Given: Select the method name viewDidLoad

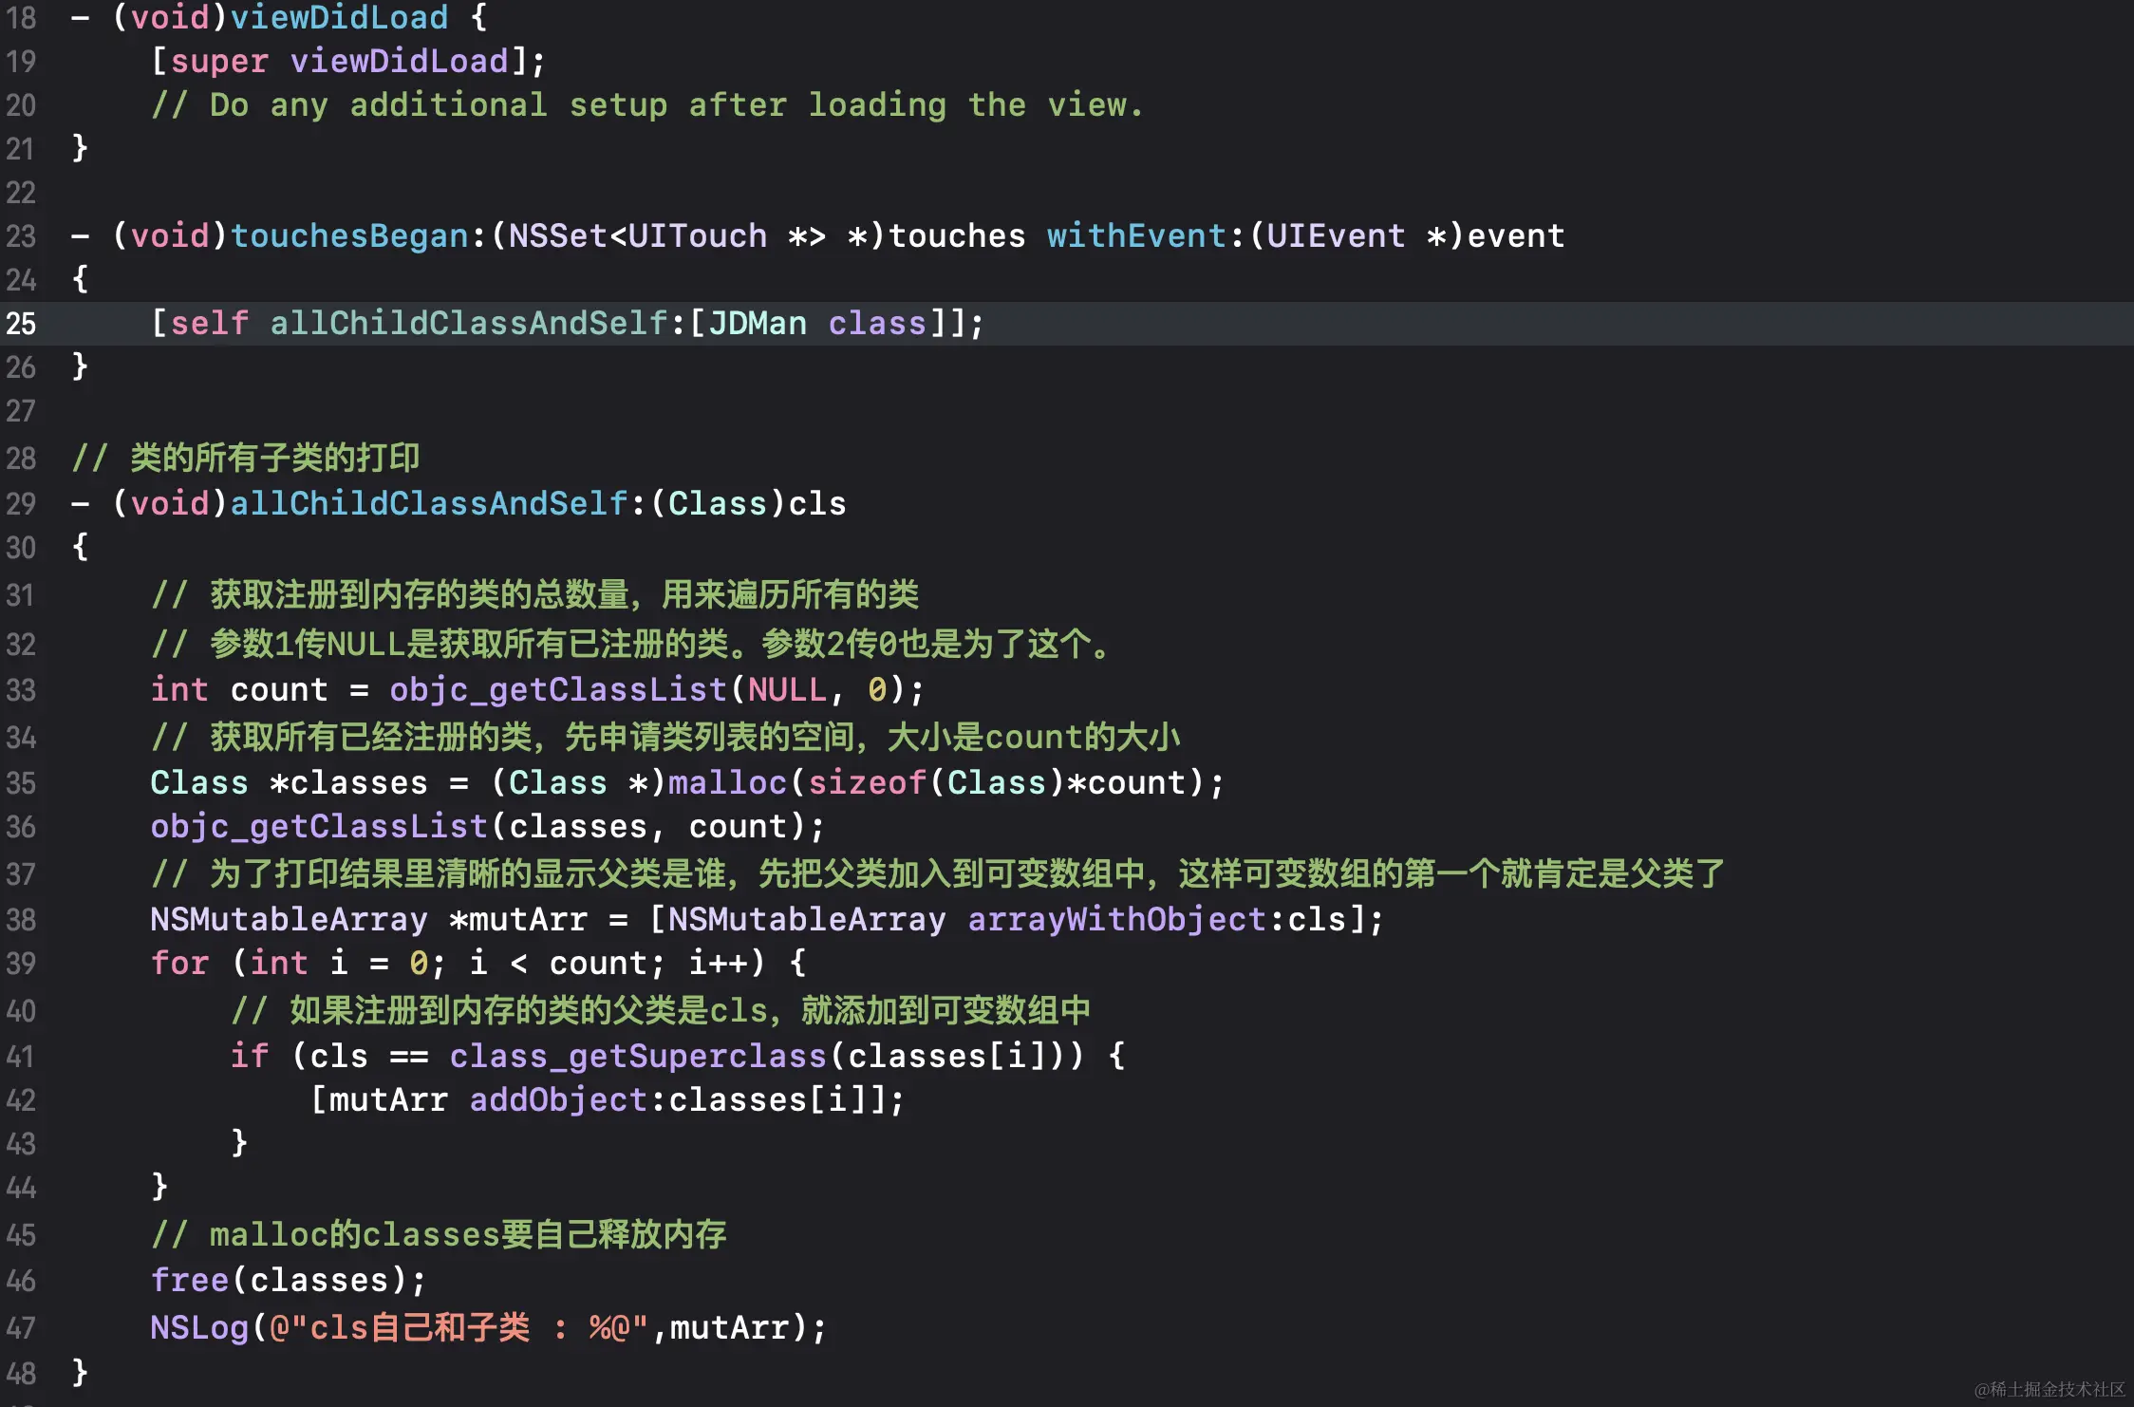Looking at the screenshot, I should click(x=340, y=17).
